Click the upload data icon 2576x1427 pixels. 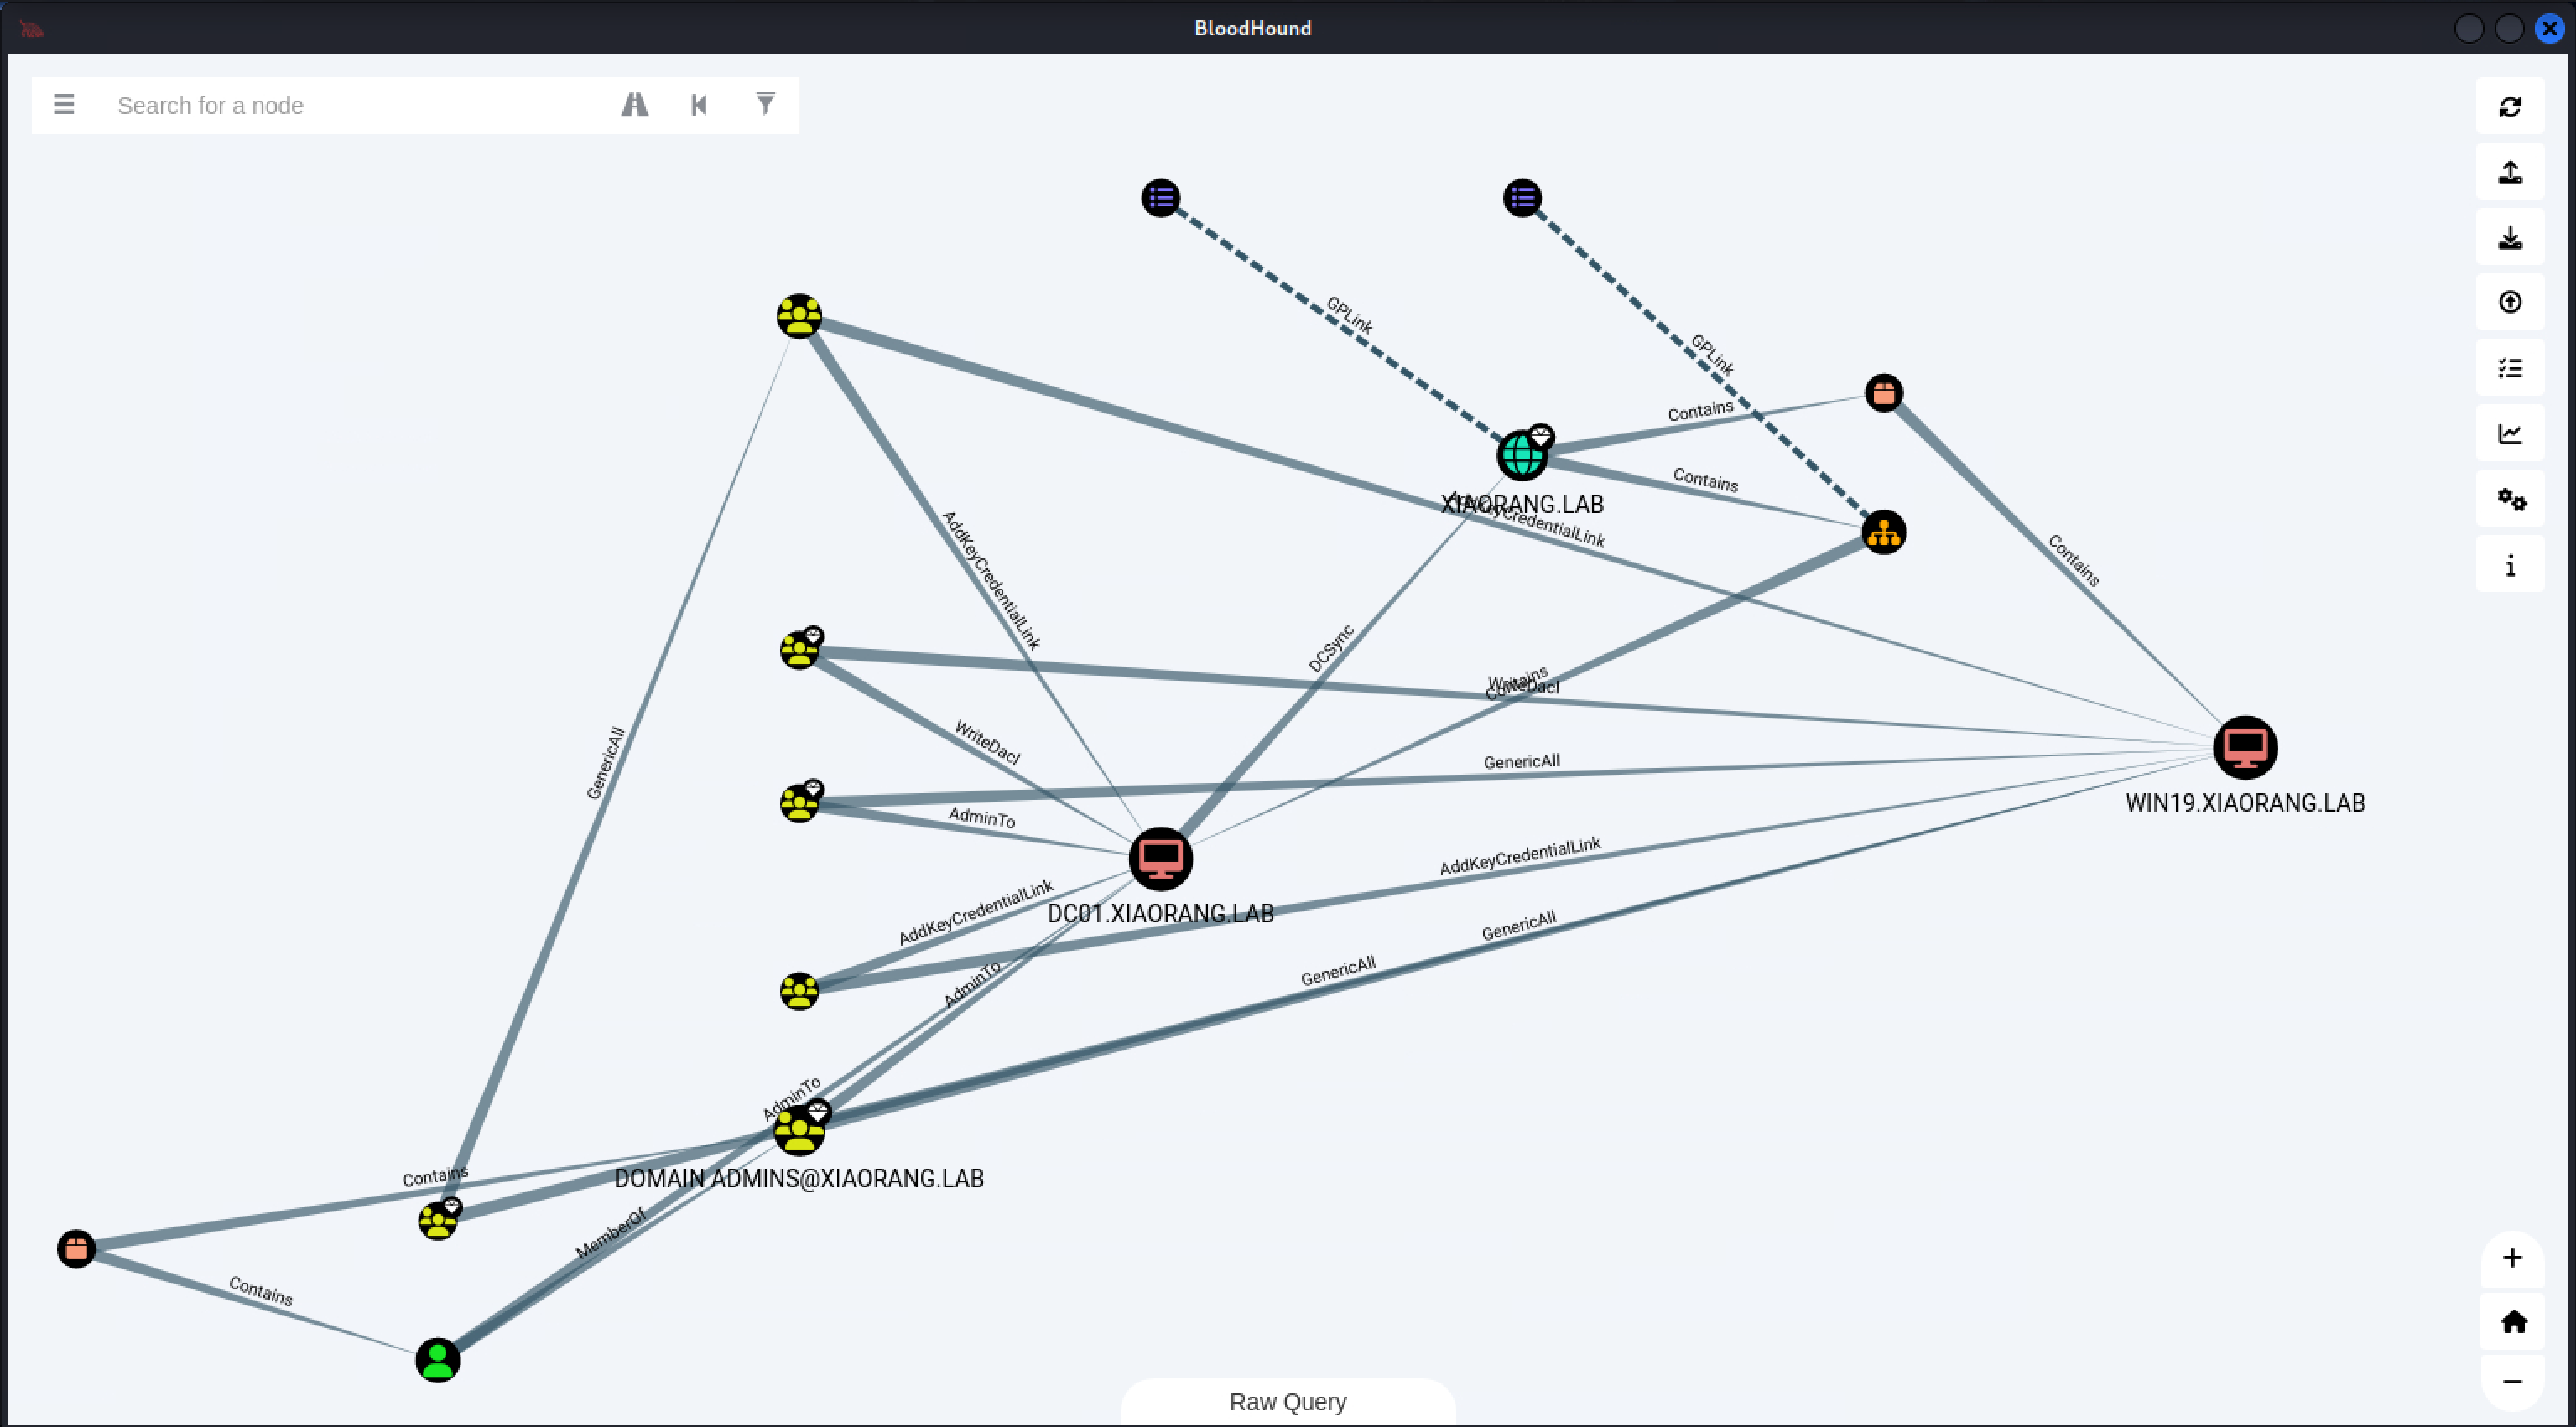coord(2510,302)
